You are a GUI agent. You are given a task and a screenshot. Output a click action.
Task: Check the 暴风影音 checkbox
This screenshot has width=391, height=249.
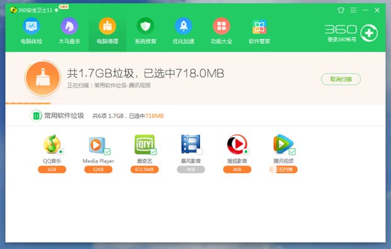pos(200,152)
